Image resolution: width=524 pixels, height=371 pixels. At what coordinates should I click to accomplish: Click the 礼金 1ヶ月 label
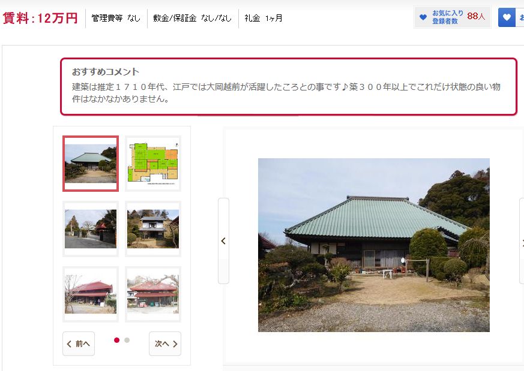click(x=264, y=19)
